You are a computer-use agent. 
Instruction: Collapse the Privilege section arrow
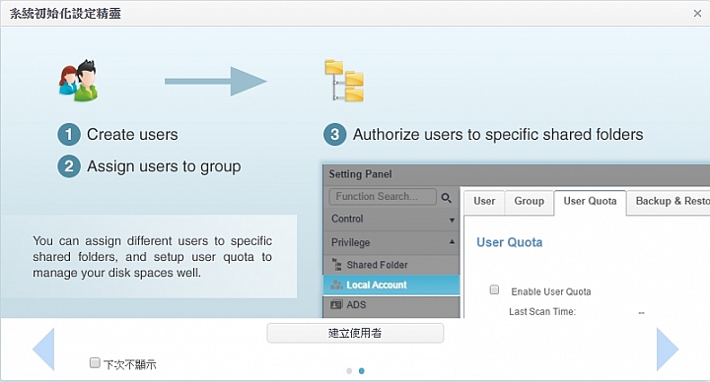click(x=452, y=242)
